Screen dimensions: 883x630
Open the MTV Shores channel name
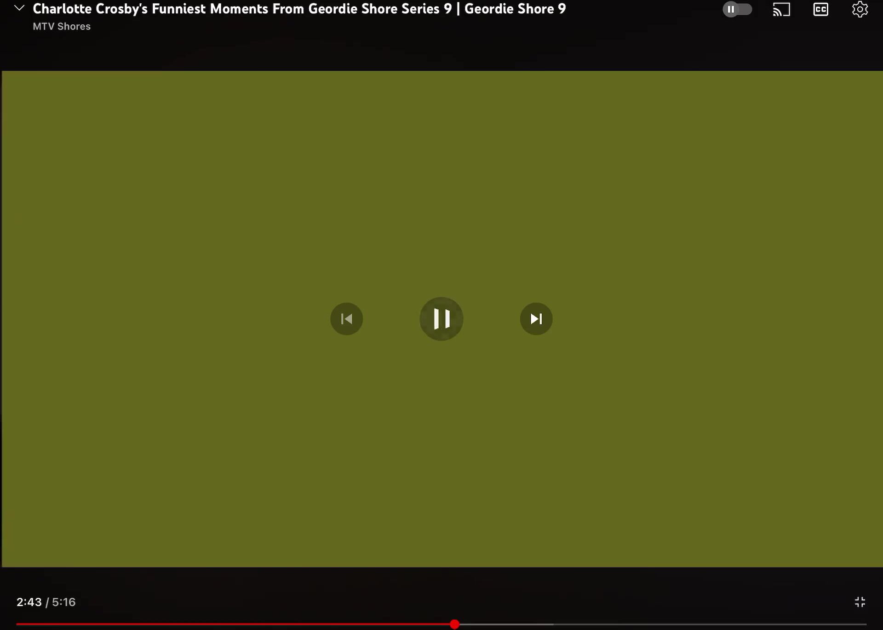(62, 27)
